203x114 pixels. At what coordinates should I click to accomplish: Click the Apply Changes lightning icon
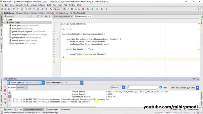click(68, 9)
